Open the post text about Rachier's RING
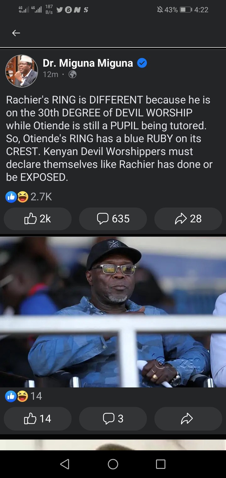This screenshot has height=478, width=226. tap(110, 138)
